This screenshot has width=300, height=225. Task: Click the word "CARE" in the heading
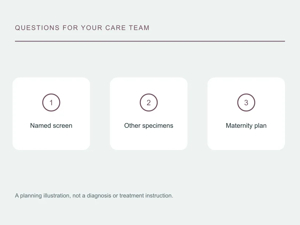click(x=115, y=28)
